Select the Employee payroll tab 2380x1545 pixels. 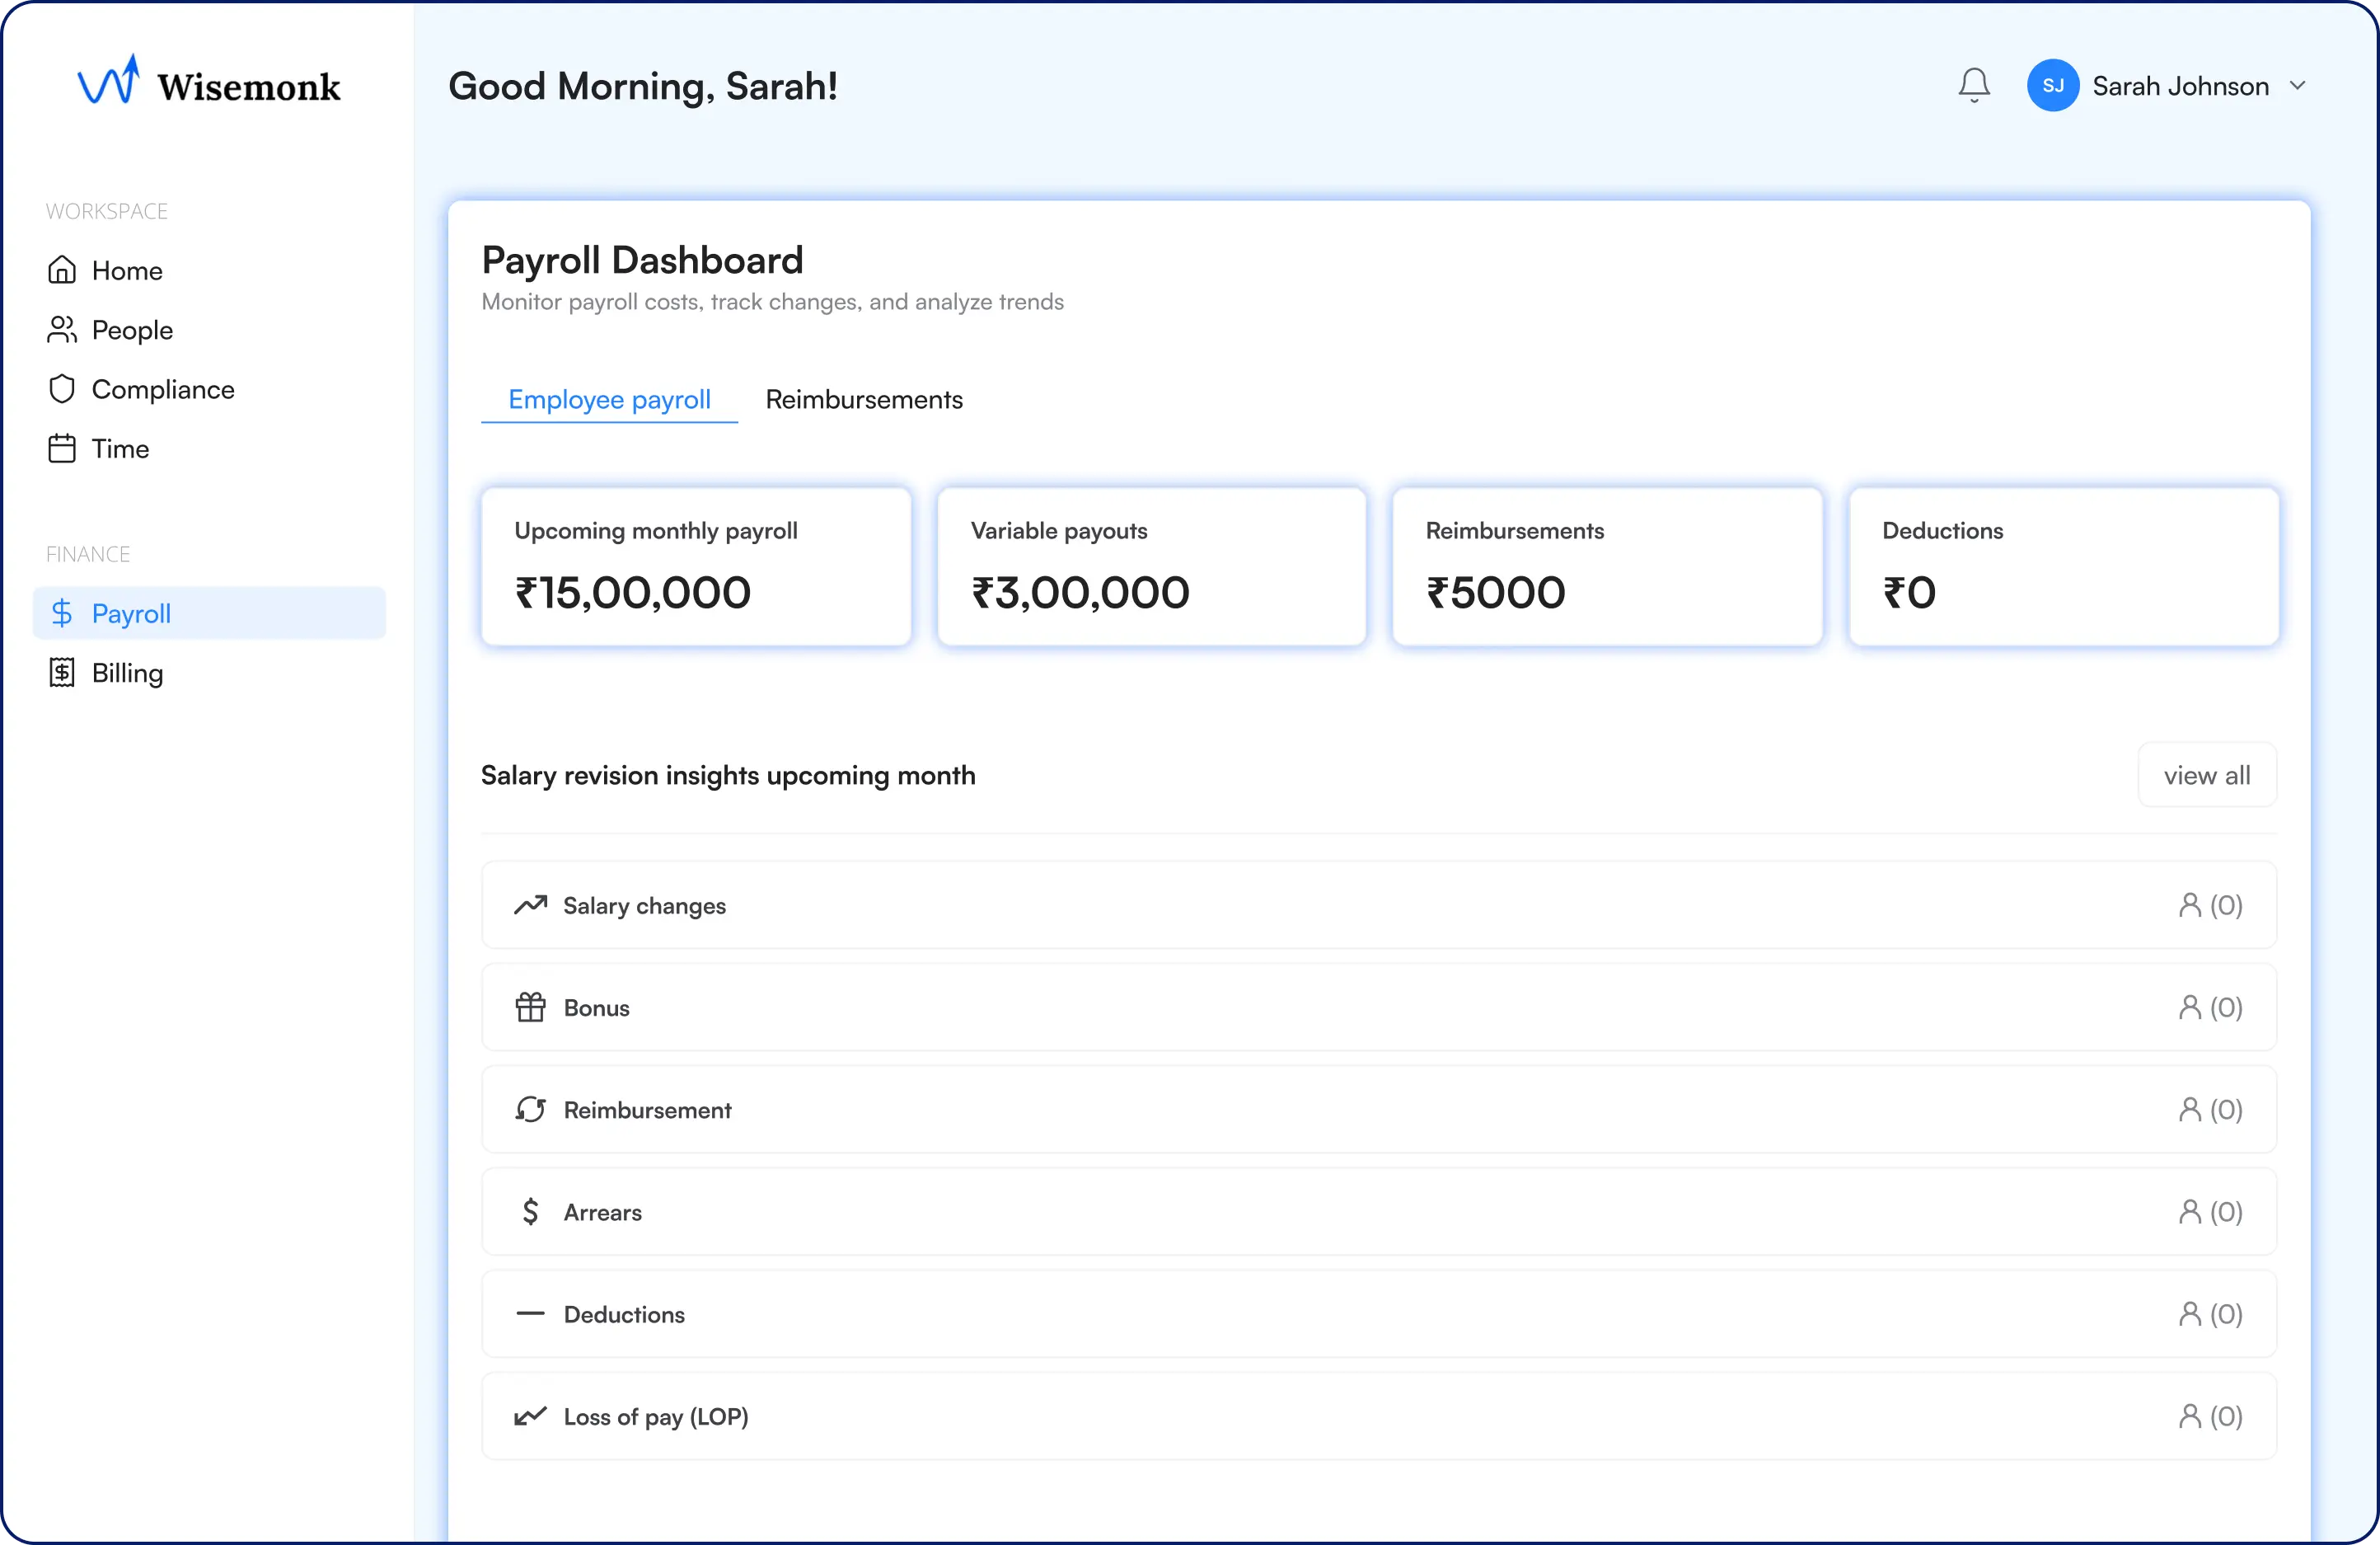click(609, 399)
